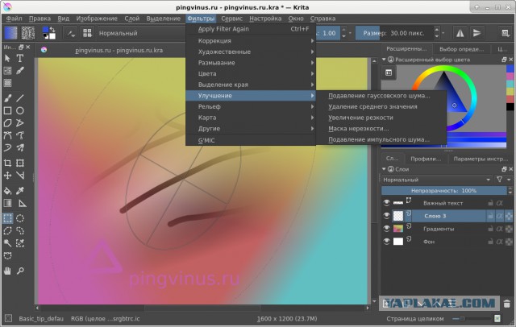Click the horizontal mirror tool icon
This screenshot has height=327, width=516.
tap(460, 33)
